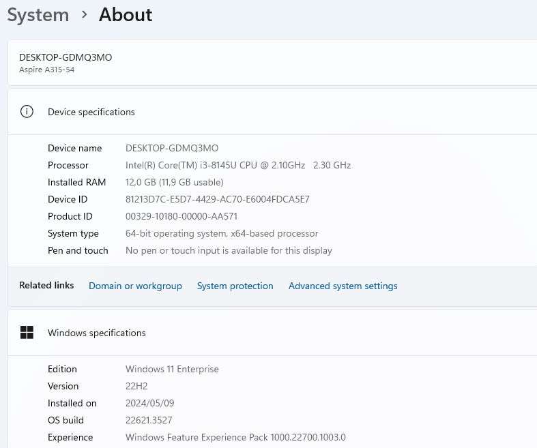Click the Experience label

click(x=70, y=438)
